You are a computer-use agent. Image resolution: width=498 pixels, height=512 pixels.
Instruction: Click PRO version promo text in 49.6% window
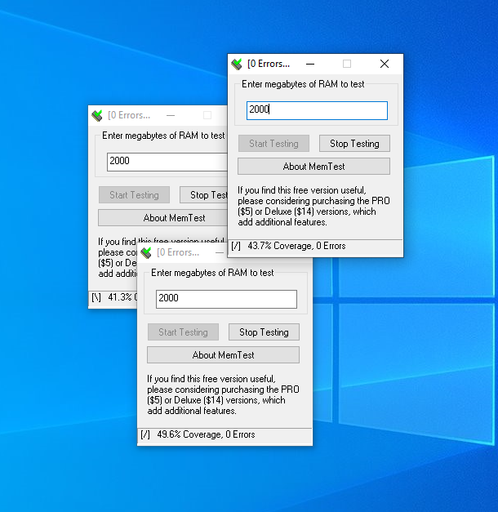pos(223,394)
